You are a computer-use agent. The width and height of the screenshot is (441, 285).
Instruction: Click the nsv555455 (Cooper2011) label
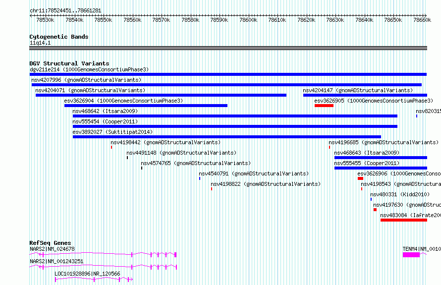[367, 163]
